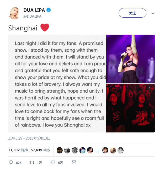Open the red-lit crowd photo
164x171 pixels.
click(x=130, y=108)
